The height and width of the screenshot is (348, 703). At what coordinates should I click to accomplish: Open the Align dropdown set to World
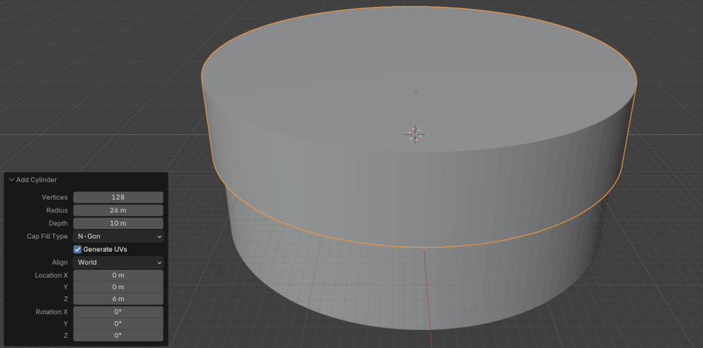pyautogui.click(x=118, y=262)
